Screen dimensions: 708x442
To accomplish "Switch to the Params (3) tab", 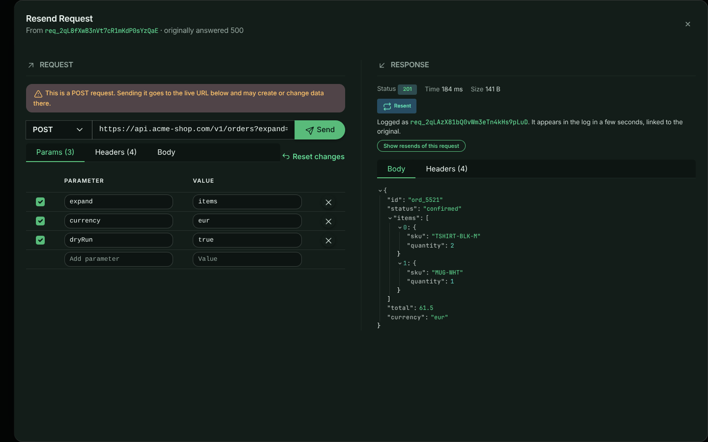I will (x=55, y=152).
